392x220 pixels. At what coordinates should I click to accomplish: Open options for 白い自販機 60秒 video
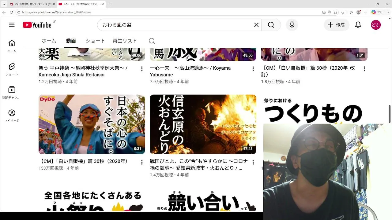click(x=364, y=69)
